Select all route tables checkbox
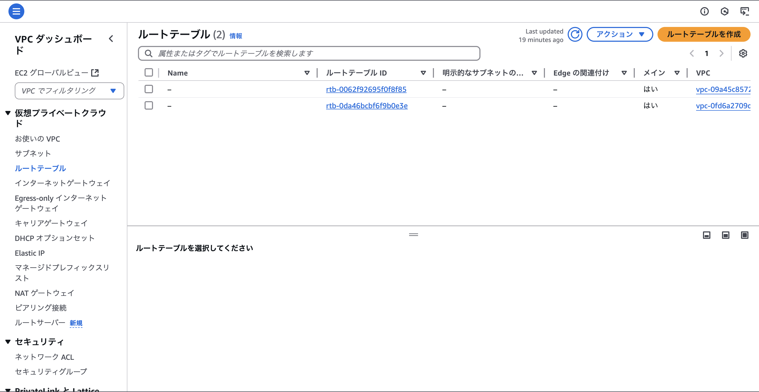 pos(149,72)
